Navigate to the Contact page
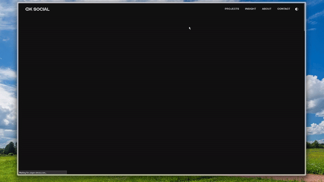The image size is (324, 182). coord(283,9)
